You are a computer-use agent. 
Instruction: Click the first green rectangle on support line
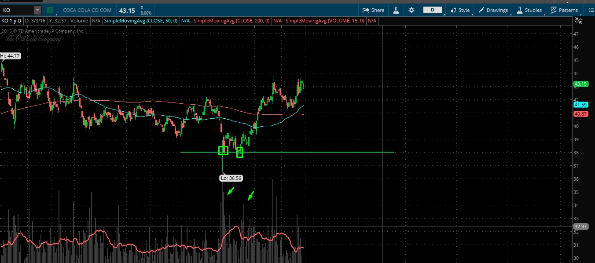[223, 150]
